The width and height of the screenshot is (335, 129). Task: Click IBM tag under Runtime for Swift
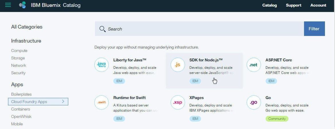point(119,119)
